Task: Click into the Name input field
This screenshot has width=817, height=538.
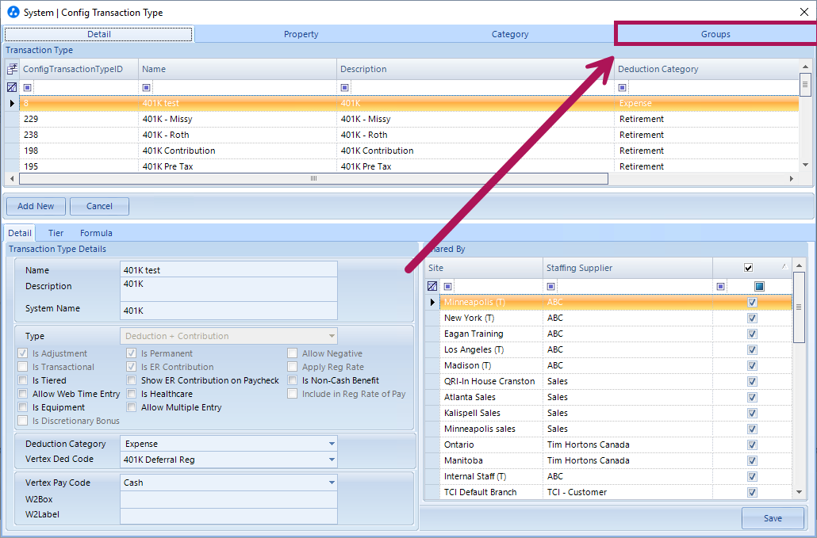Action: pyautogui.click(x=228, y=270)
